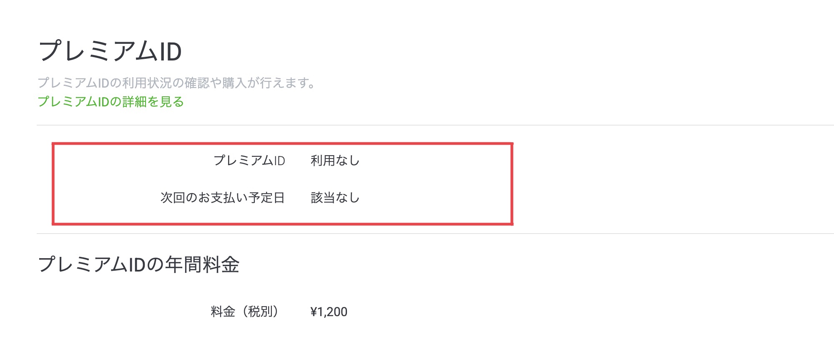Click the divider line below the green link
Viewport: 834px width, 342px height.
point(435,125)
